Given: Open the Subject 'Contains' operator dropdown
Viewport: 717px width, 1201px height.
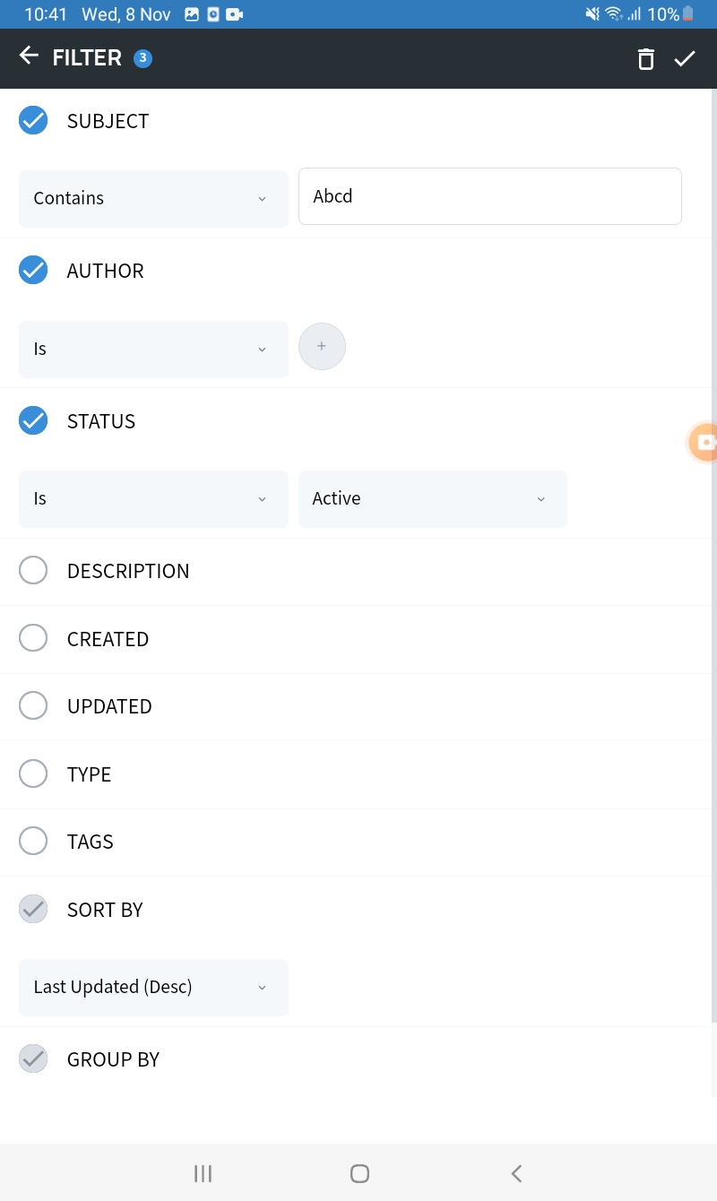Looking at the screenshot, I should 153,198.
